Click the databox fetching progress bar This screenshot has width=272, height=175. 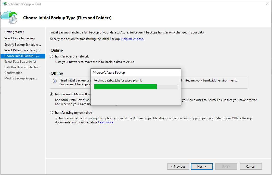136,87
